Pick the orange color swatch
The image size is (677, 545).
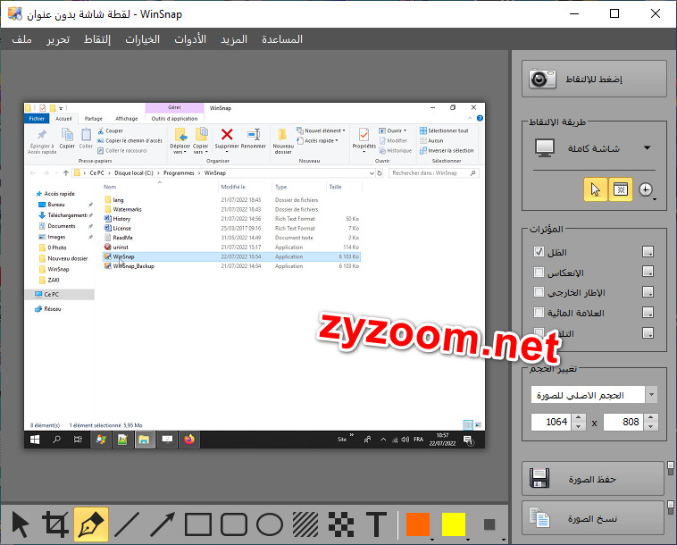[417, 524]
